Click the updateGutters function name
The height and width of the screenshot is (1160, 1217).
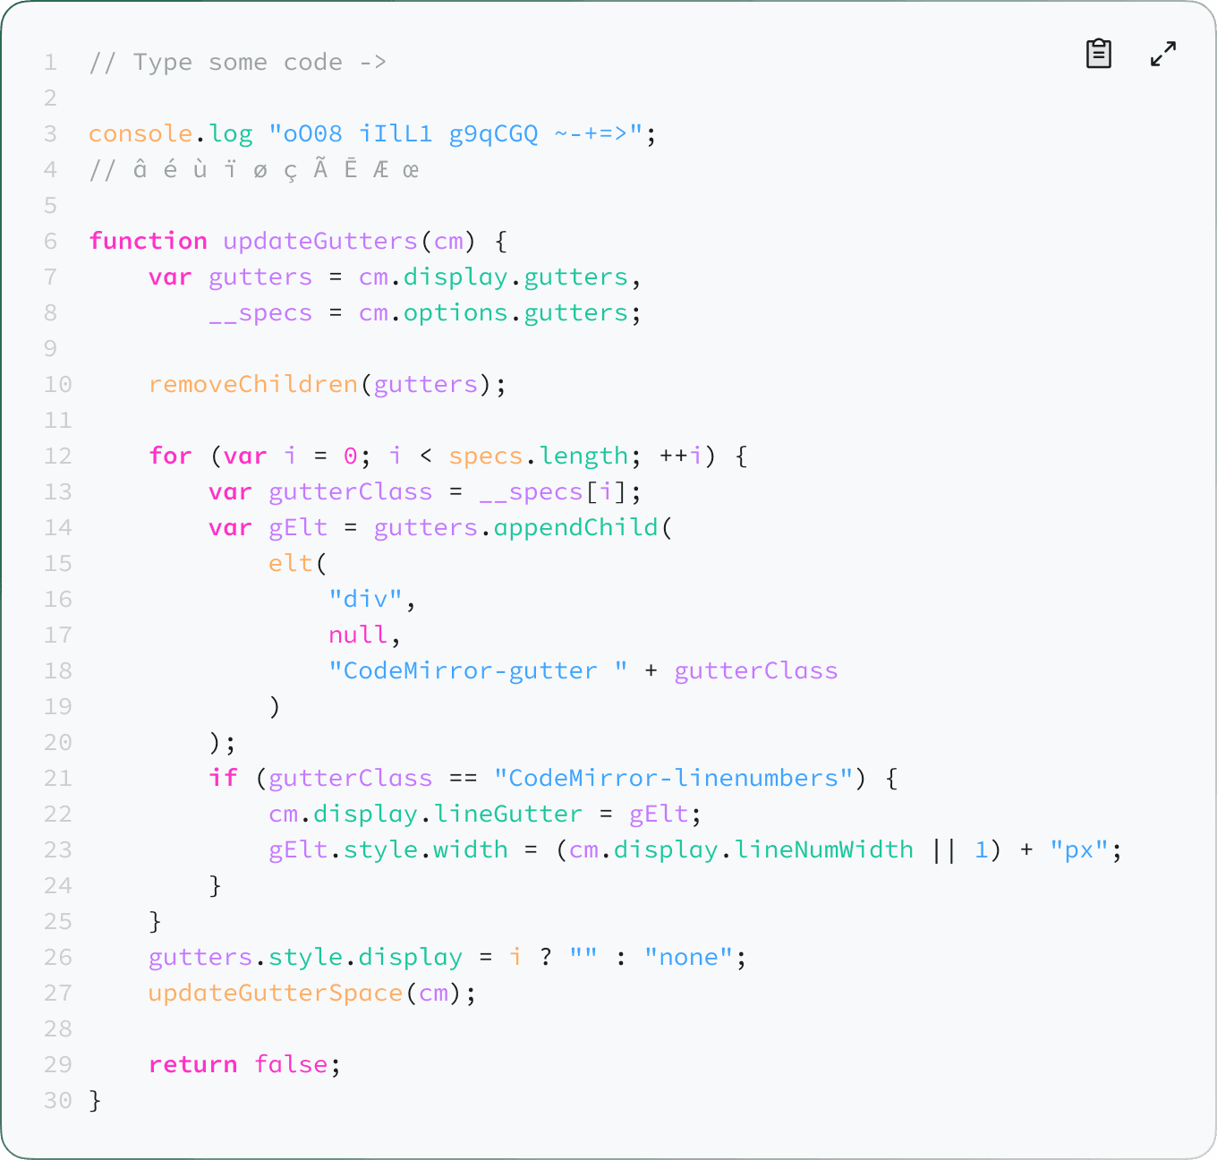(x=319, y=241)
